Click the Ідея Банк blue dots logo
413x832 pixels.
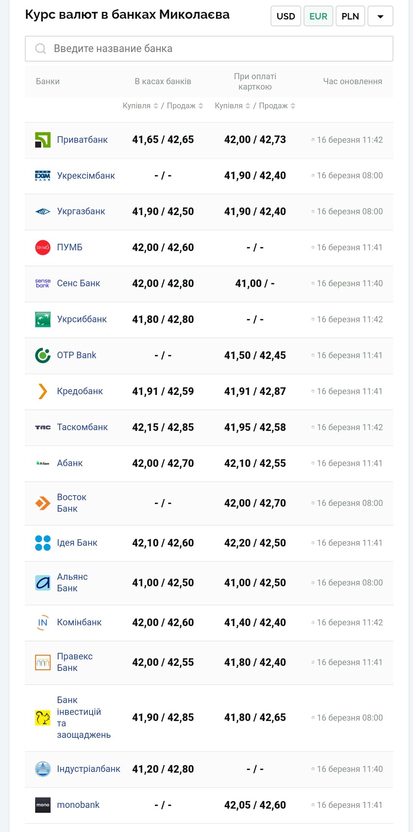pyautogui.click(x=42, y=543)
